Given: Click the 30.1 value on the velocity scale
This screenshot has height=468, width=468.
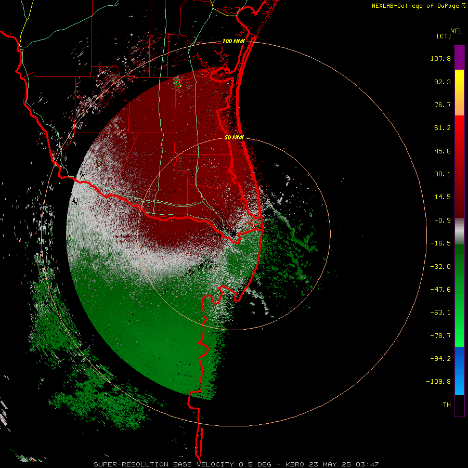Looking at the screenshot, I should coord(443,174).
